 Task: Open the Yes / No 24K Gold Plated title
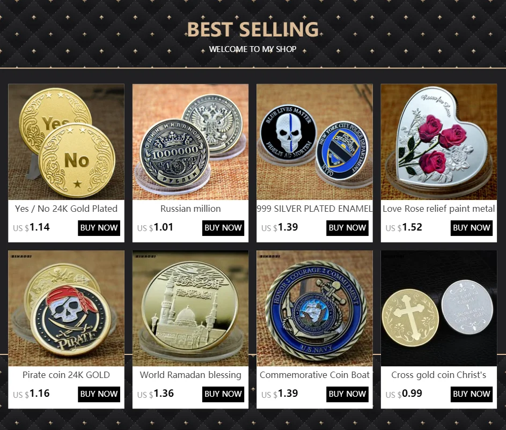tap(66, 209)
